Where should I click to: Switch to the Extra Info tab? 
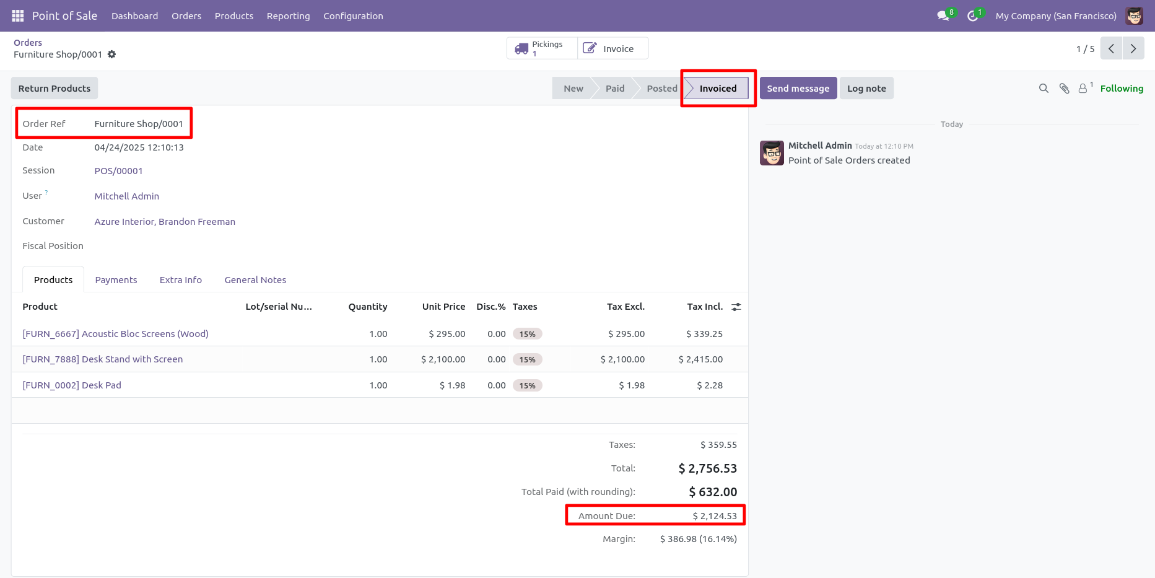click(x=181, y=280)
